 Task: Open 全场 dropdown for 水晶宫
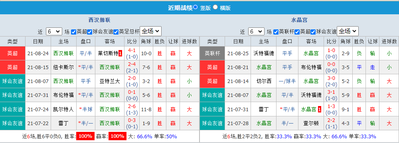tap(348, 31)
